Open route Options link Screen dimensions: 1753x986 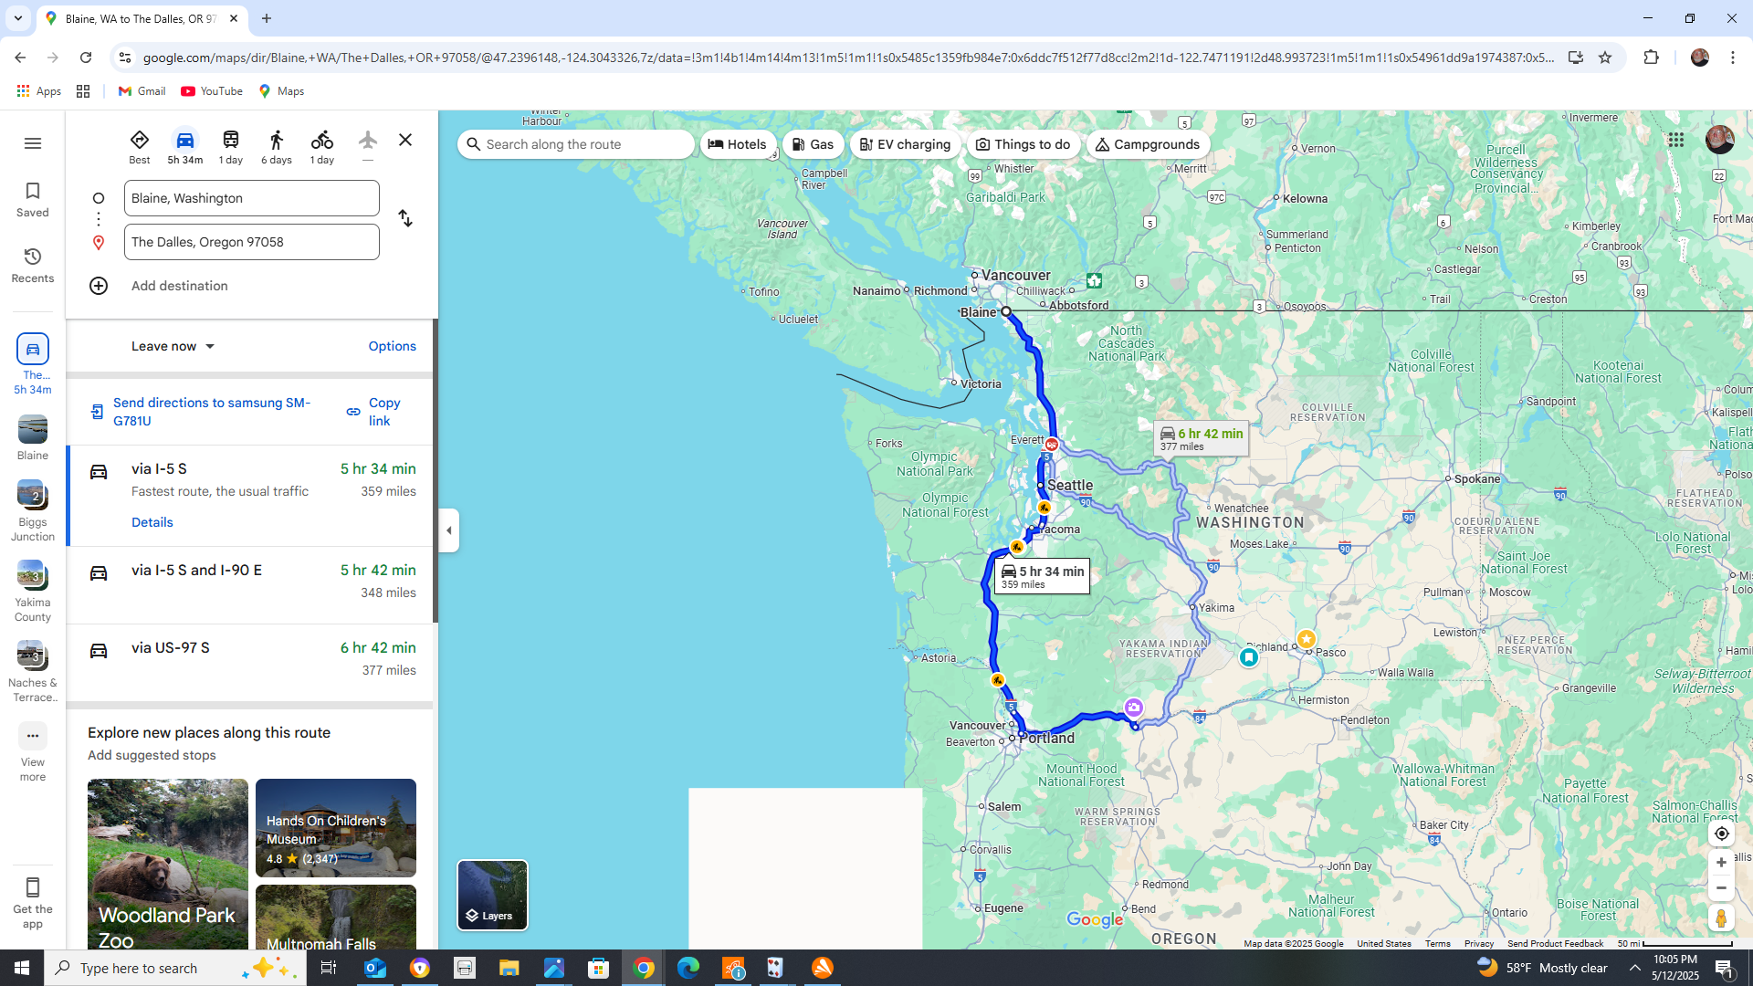coord(392,346)
